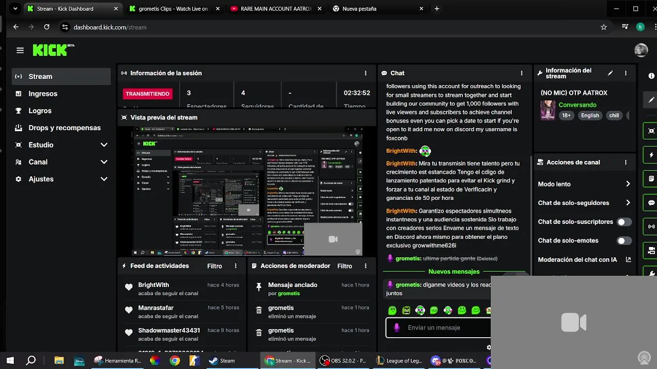Viewport: 657px width, 369px height.
Task: Switch to the Nueva pestaña tab
Action: click(379, 9)
